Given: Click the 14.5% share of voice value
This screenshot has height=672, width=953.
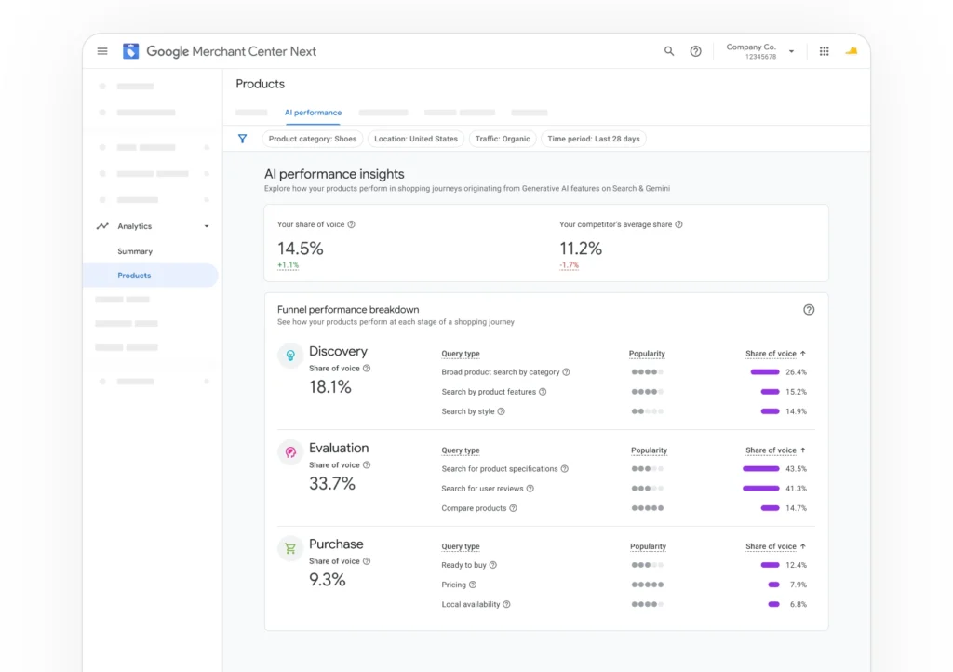Looking at the screenshot, I should click(x=301, y=249).
